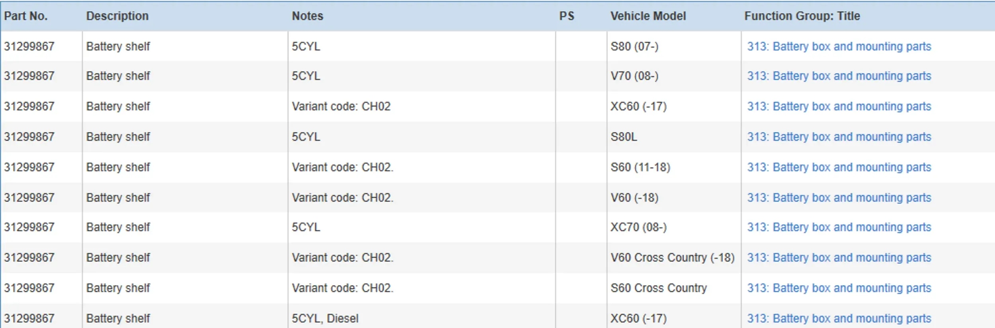The width and height of the screenshot is (995, 328).
Task: Select the S80L vehicle model cell
Action: 624,137
